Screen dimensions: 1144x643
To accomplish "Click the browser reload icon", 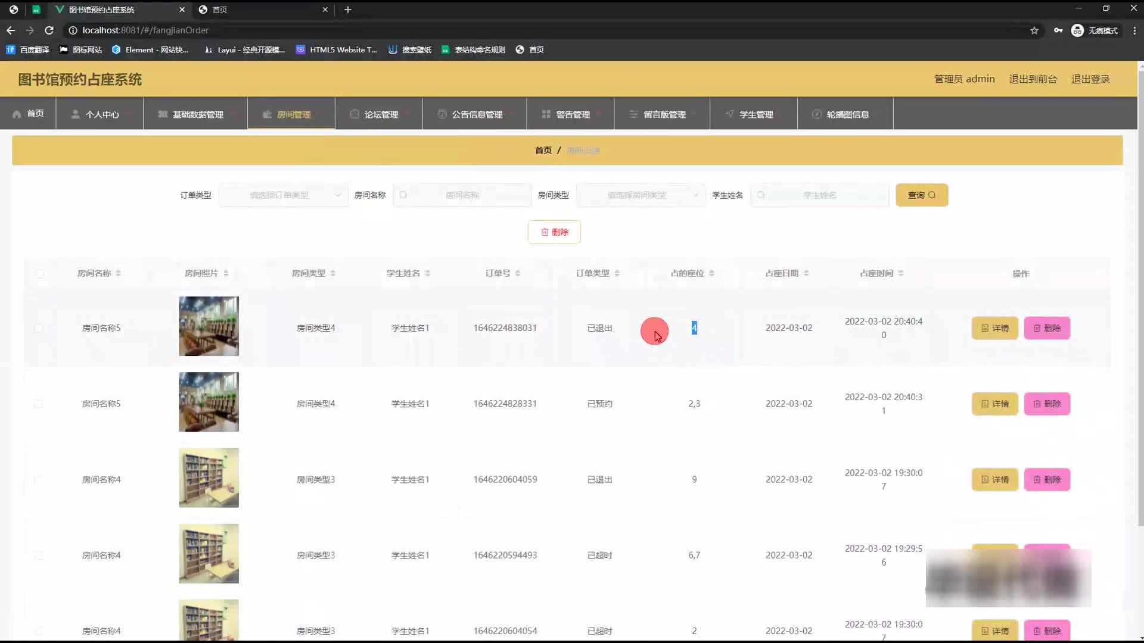I will [49, 30].
